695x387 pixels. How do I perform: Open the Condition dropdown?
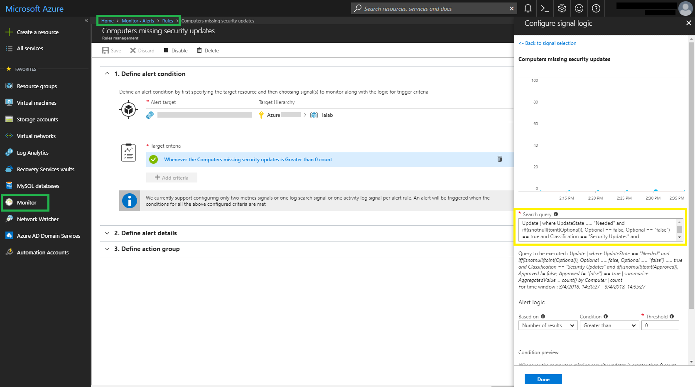(x=609, y=325)
